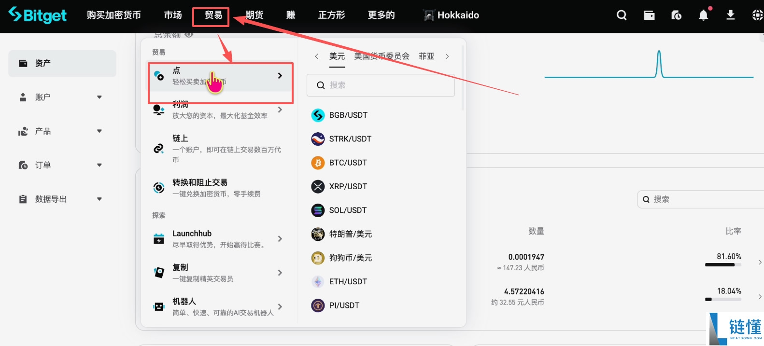Click the 81.60% ratio progress bar

(723, 264)
